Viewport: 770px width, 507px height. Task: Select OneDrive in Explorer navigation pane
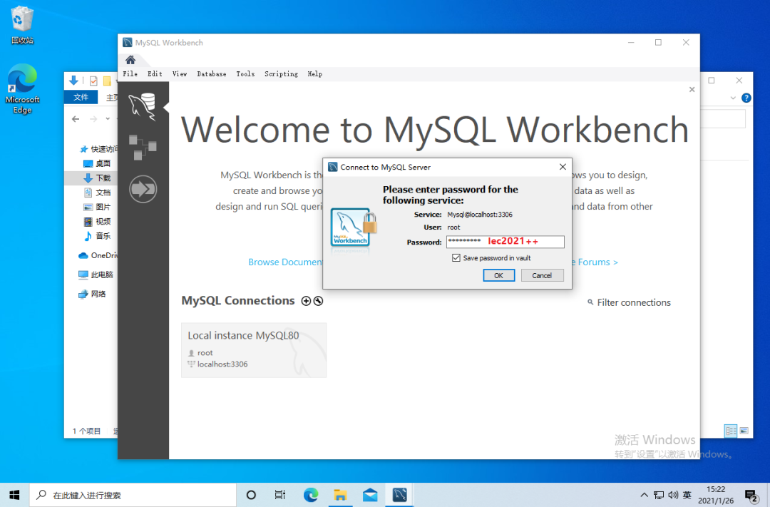click(x=98, y=255)
